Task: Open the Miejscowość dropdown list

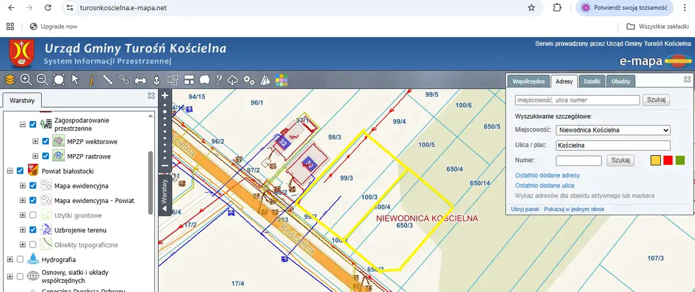Action: (613, 130)
